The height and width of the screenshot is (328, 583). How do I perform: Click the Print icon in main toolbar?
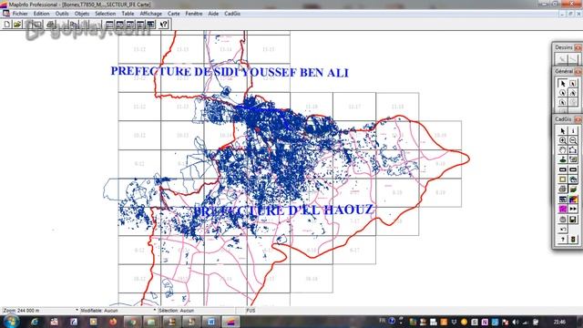[x=51, y=25]
